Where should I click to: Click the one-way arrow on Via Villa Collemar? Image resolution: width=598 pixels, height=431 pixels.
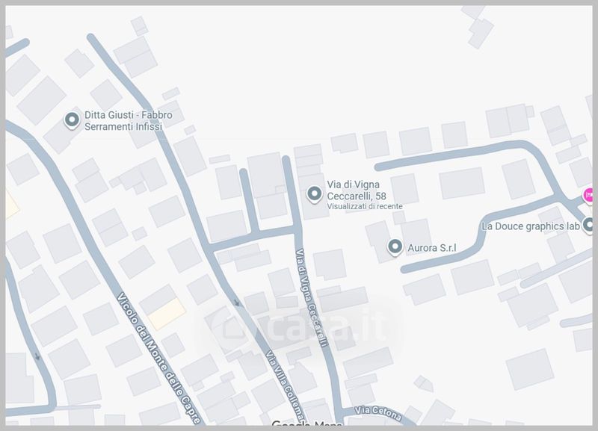point(236,303)
